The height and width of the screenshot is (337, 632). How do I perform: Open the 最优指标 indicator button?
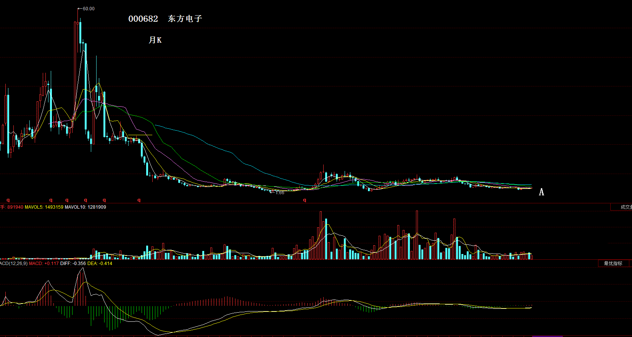pyautogui.click(x=614, y=264)
